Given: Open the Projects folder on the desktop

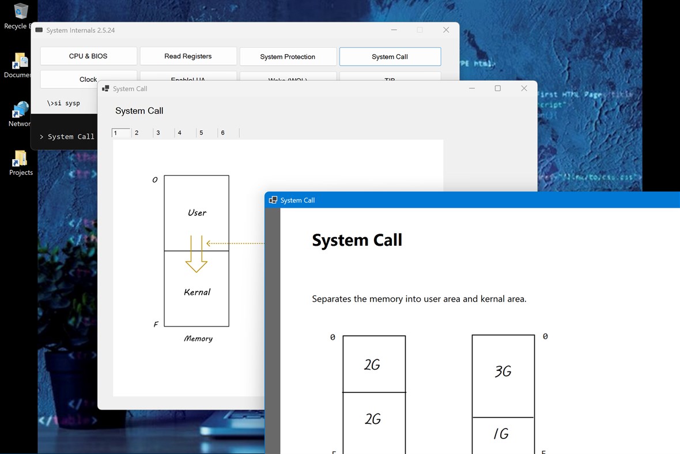Looking at the screenshot, I should click(20, 157).
